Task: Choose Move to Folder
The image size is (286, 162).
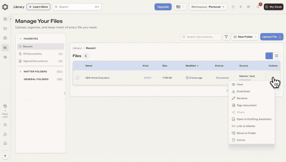Action: [251, 133]
